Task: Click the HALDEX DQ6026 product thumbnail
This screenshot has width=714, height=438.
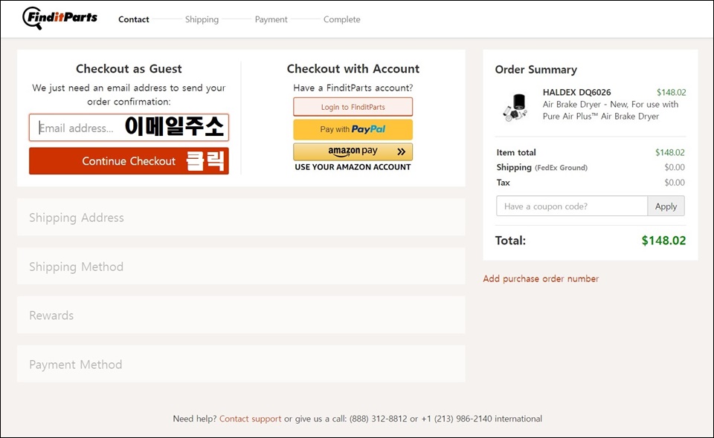Action: (x=516, y=107)
